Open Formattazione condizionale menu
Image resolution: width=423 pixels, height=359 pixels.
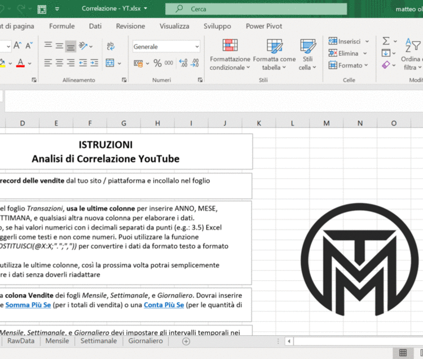tap(230, 55)
